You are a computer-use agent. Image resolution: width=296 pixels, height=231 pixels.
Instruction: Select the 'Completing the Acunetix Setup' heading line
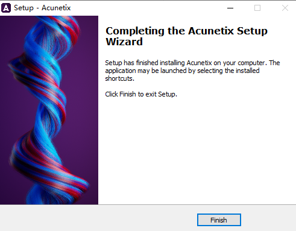186,31
